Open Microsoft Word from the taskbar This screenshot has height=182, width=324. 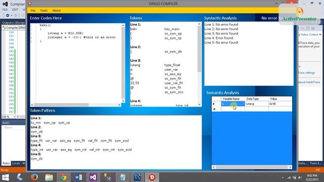point(78,177)
